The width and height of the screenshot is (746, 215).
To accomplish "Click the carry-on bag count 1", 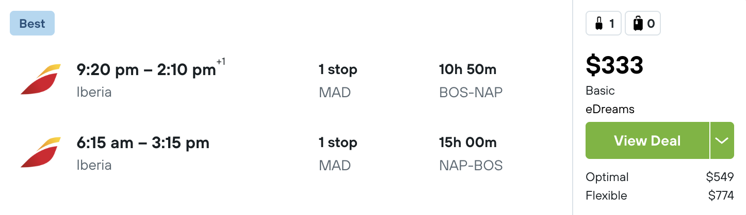I will coord(611,24).
